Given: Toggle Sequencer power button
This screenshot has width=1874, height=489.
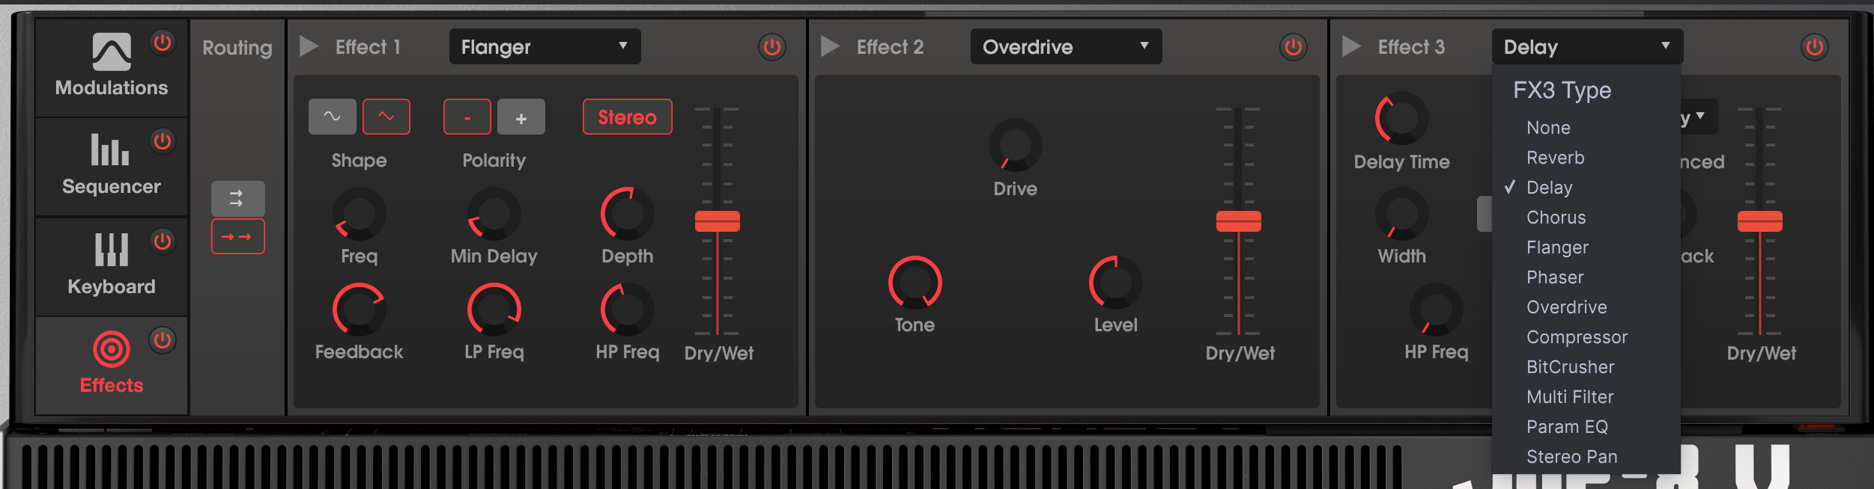Looking at the screenshot, I should pos(163,141).
